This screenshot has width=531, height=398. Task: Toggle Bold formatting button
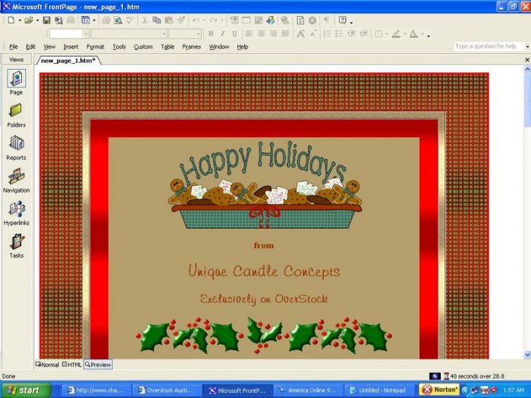(x=211, y=33)
